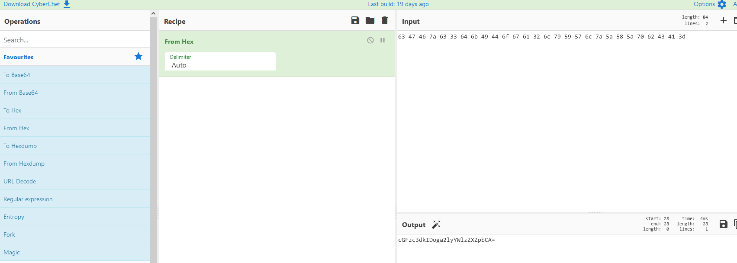Click the operations list scroll-up arrow
The width and height of the screenshot is (737, 263).
(x=153, y=13)
